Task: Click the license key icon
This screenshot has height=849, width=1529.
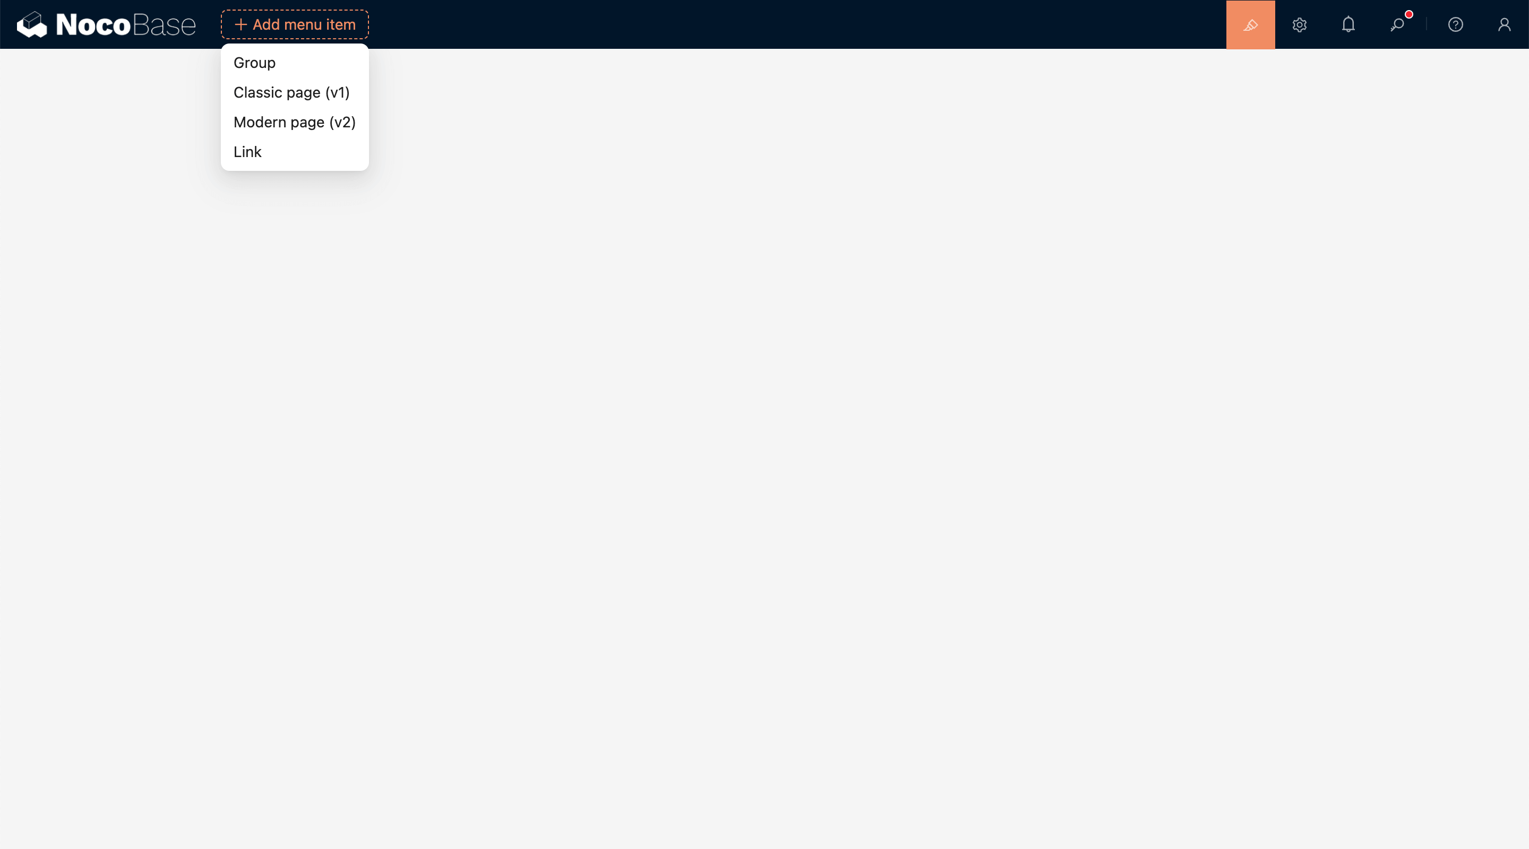Action: tap(1397, 25)
